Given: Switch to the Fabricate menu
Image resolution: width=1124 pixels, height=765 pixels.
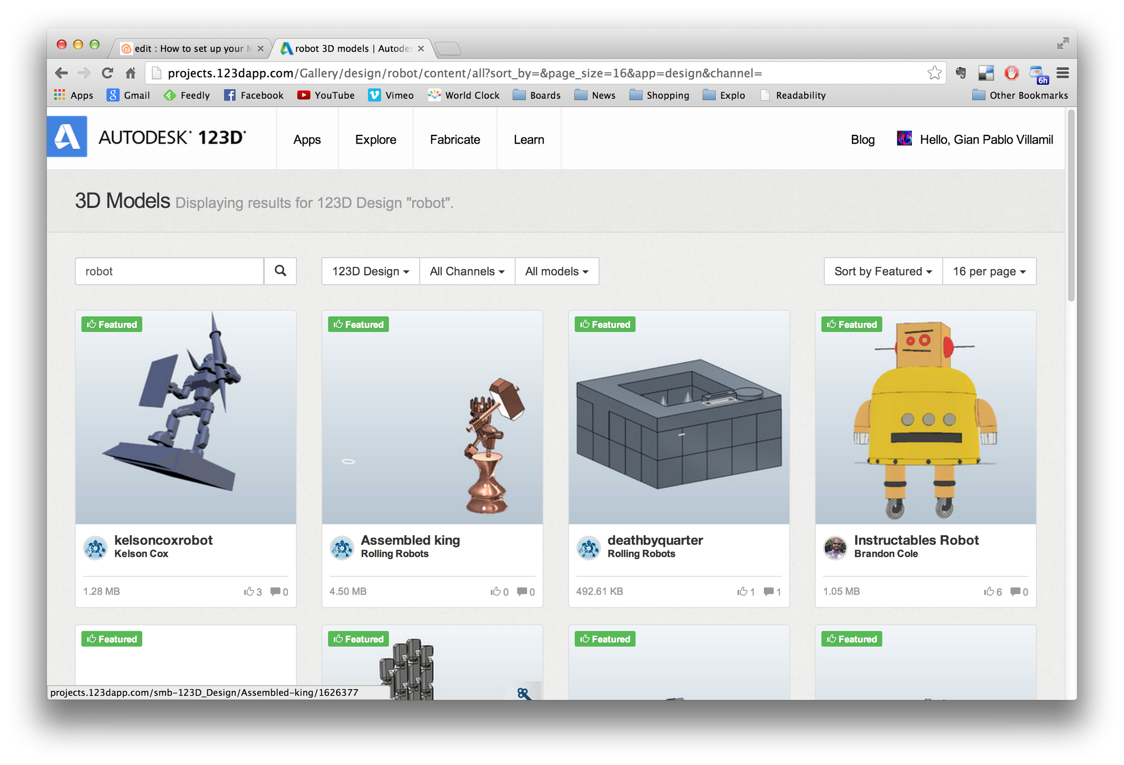Looking at the screenshot, I should 455,139.
